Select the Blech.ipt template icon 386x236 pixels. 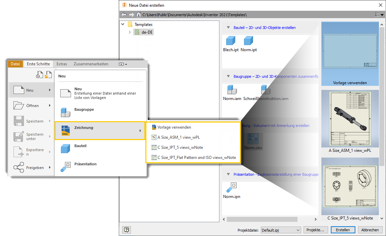(231, 41)
